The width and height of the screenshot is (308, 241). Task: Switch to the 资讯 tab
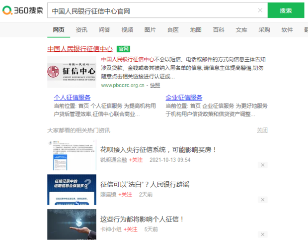point(81,30)
